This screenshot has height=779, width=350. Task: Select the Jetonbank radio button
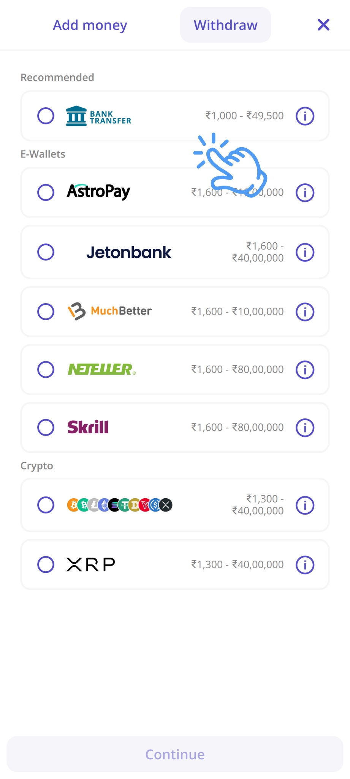pos(46,252)
